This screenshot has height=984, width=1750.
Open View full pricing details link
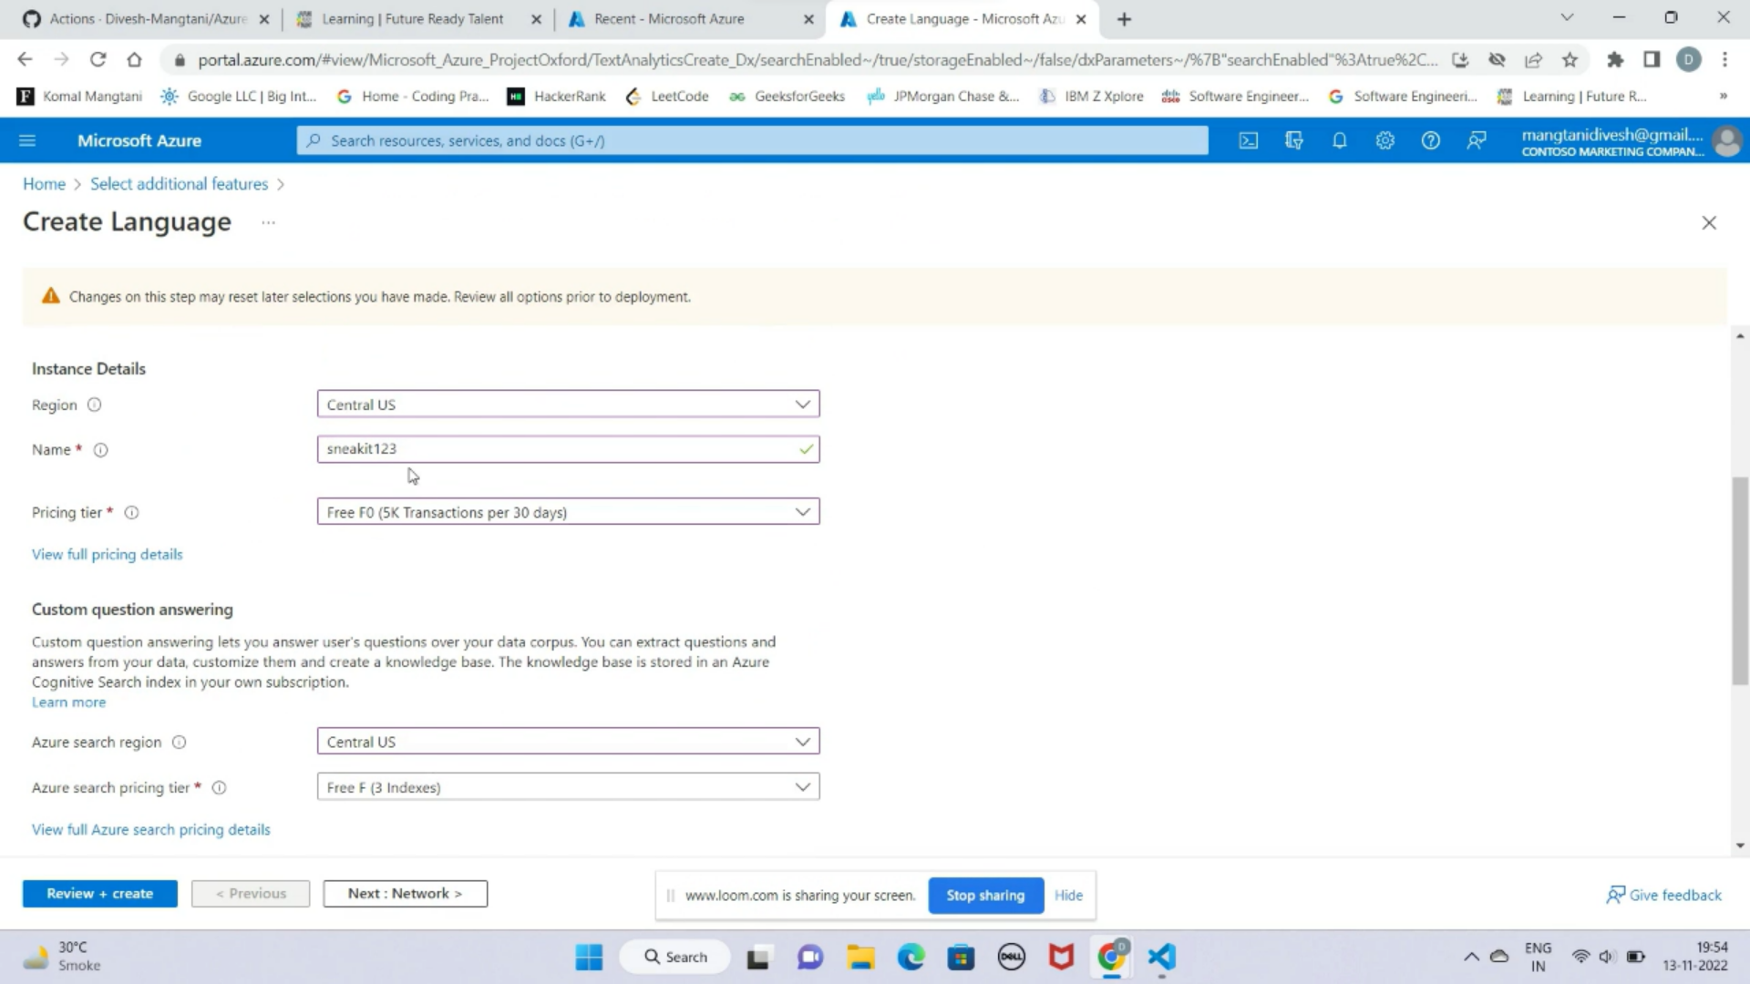[107, 554]
